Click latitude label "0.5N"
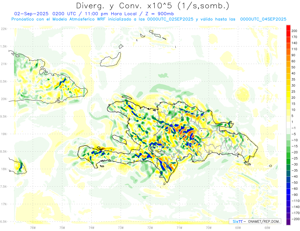This screenshot has height=231, width=300. pos(4,81)
